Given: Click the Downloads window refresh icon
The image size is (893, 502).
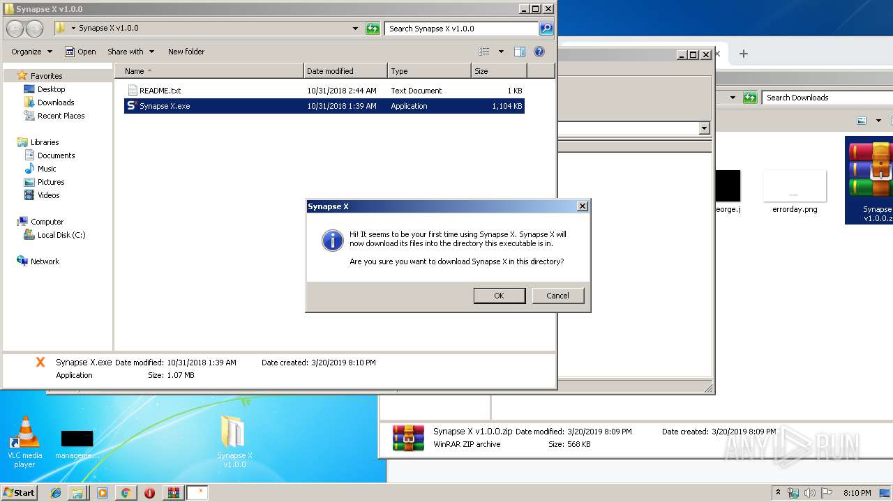Looking at the screenshot, I should [750, 98].
